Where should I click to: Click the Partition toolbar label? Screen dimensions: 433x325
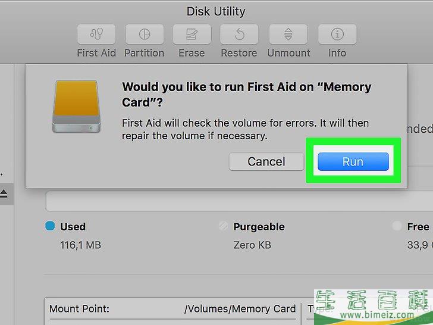point(144,53)
